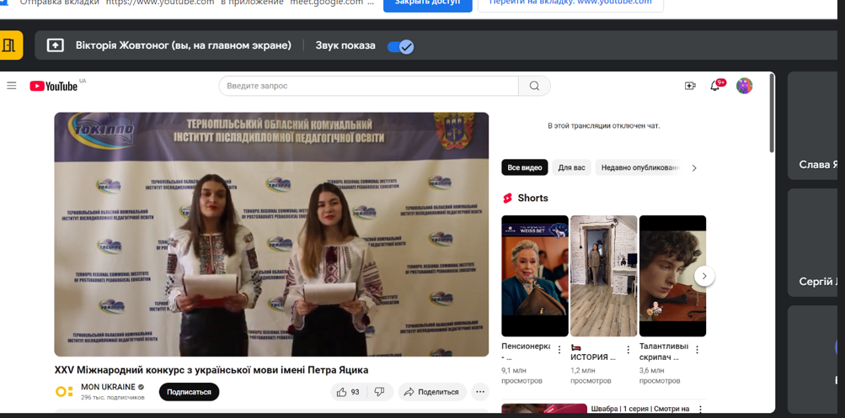Open the account avatar menu

coord(744,86)
